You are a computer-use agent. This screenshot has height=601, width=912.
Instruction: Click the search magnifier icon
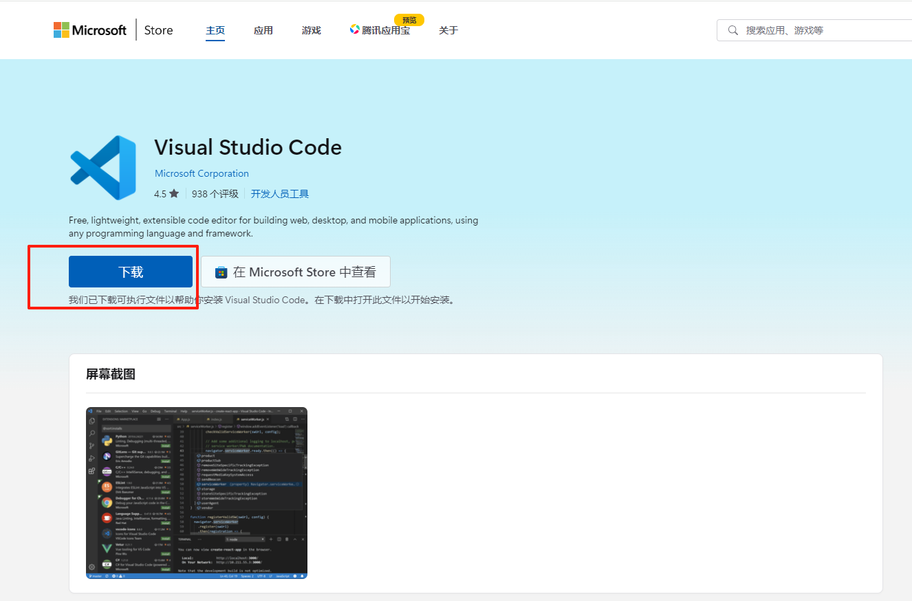point(733,30)
